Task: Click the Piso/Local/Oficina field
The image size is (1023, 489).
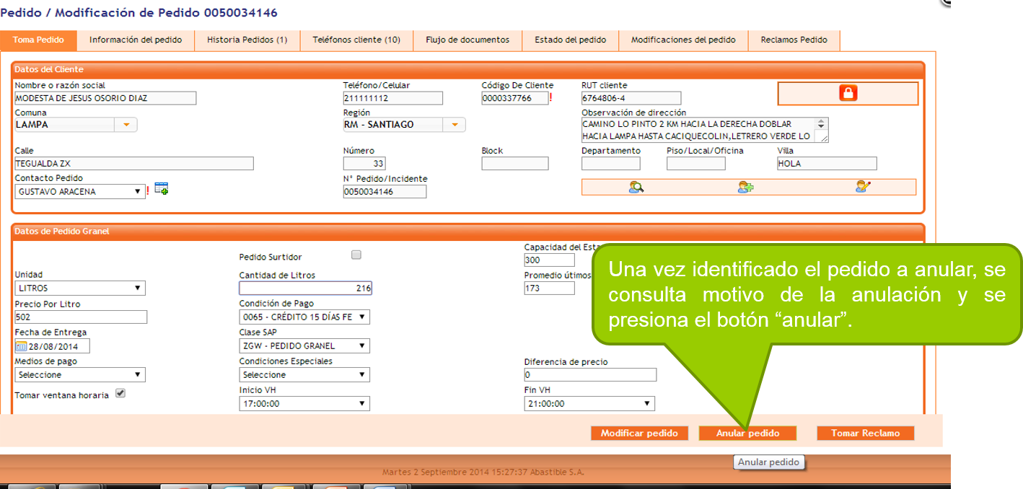Action: (696, 164)
